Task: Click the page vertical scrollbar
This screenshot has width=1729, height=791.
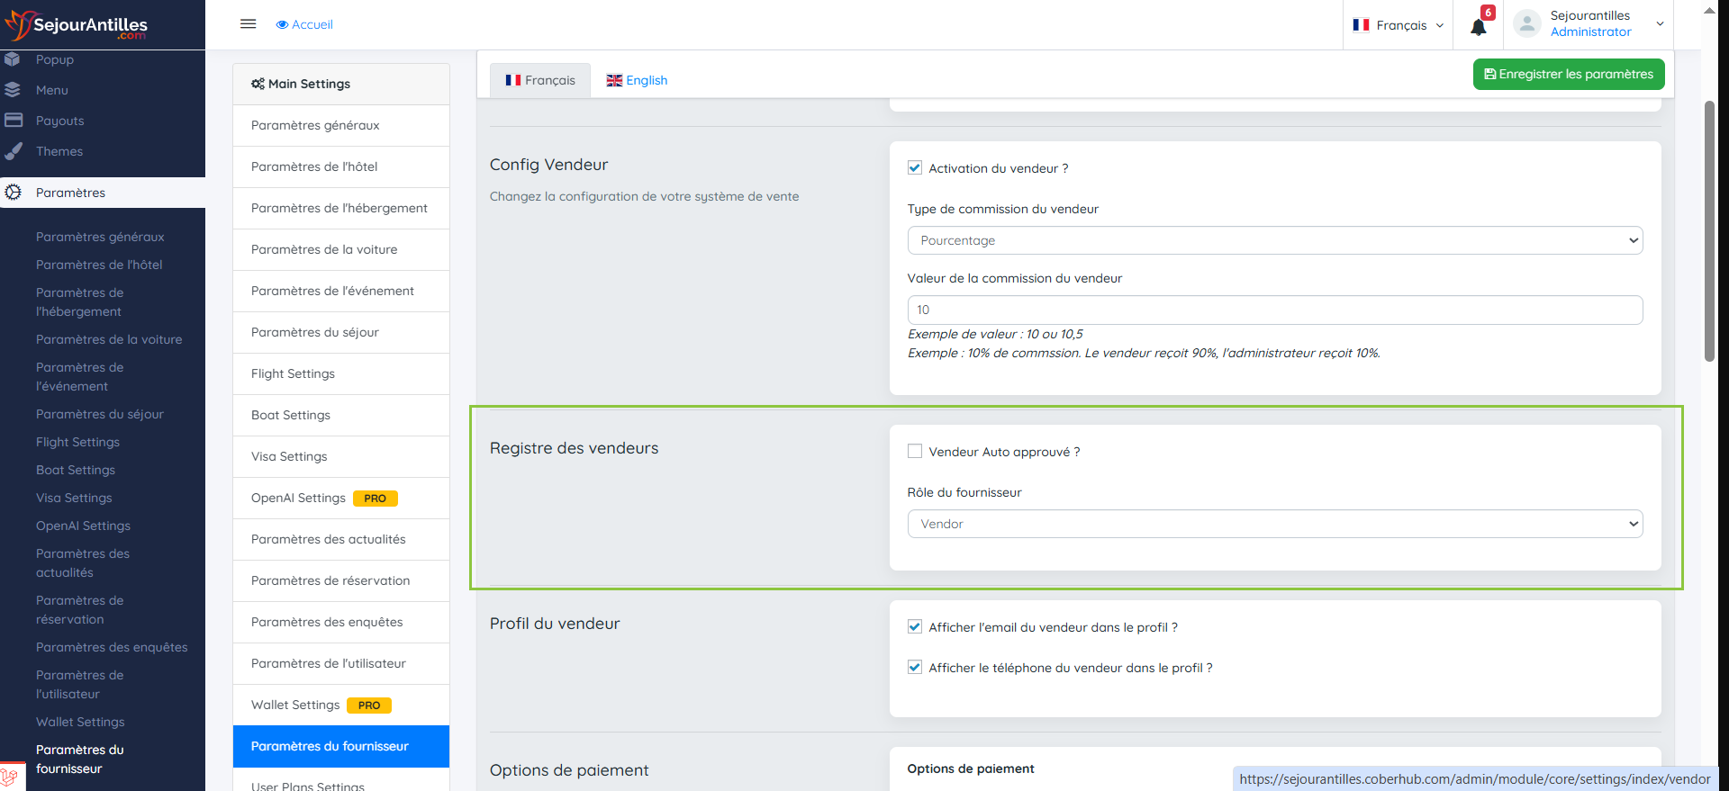Action: pyautogui.click(x=1709, y=232)
